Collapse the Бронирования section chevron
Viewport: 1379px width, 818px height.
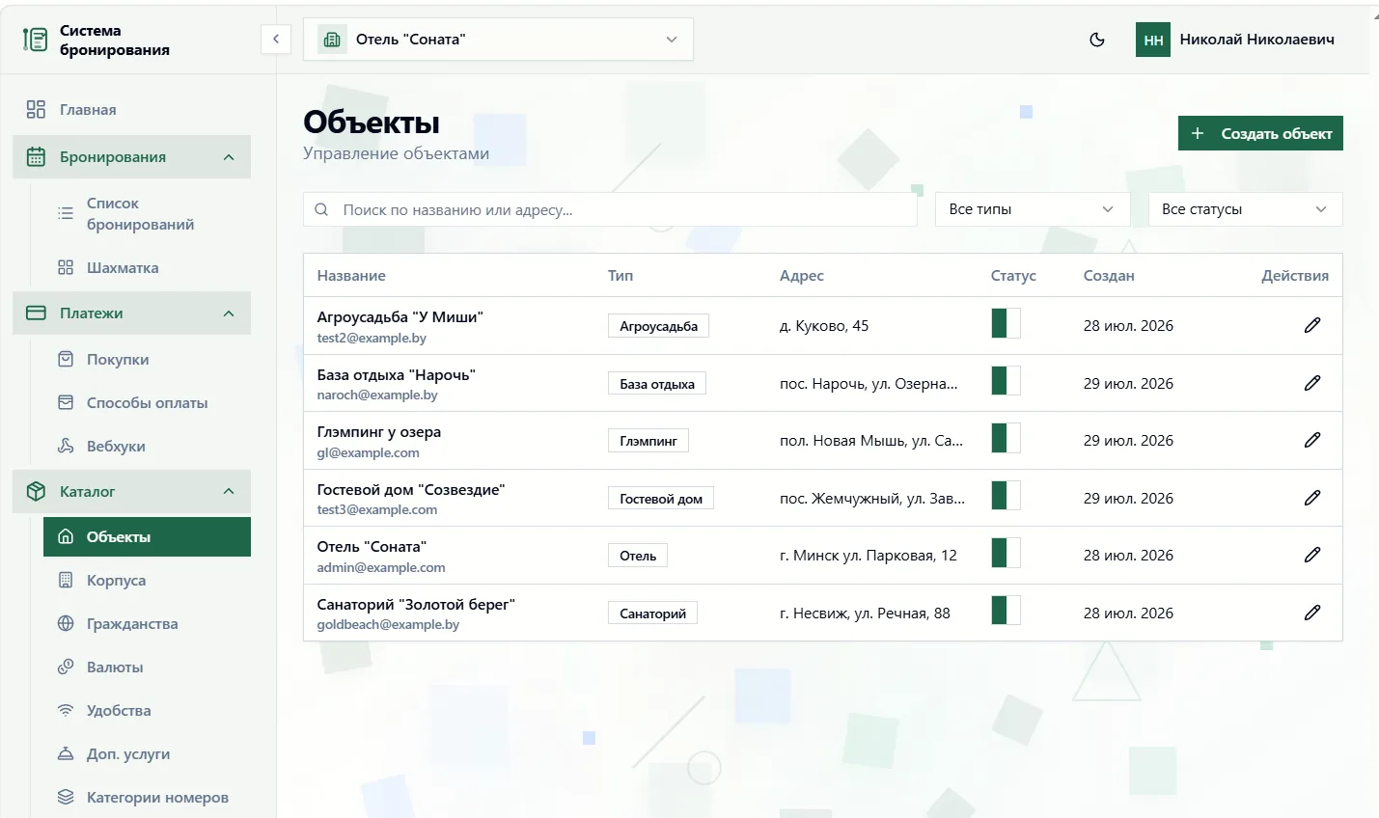tap(229, 157)
